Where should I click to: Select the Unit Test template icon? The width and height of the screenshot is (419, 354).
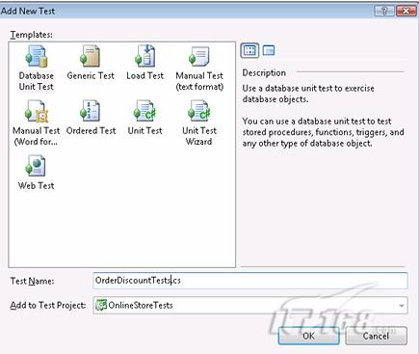[x=144, y=111]
